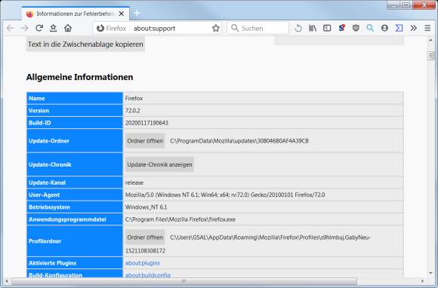
Task: Open a new tab with plus button
Action: 137,14
